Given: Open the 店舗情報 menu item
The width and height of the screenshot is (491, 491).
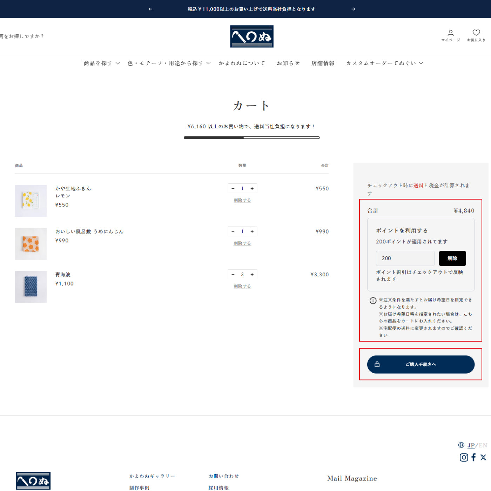Looking at the screenshot, I should [x=323, y=63].
